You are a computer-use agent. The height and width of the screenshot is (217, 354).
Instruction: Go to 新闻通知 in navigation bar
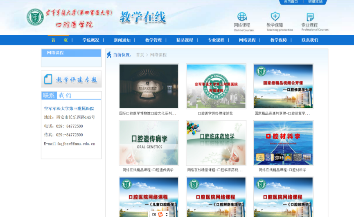[122, 40]
